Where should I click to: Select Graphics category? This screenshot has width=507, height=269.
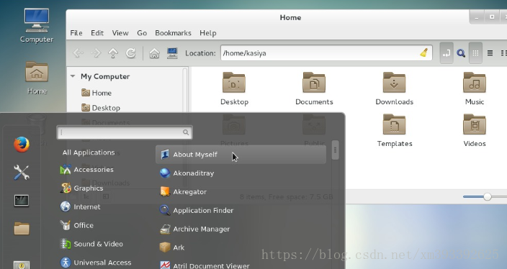click(x=82, y=188)
